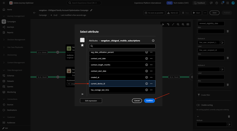Cancel the Select attribute dialog

(137, 101)
